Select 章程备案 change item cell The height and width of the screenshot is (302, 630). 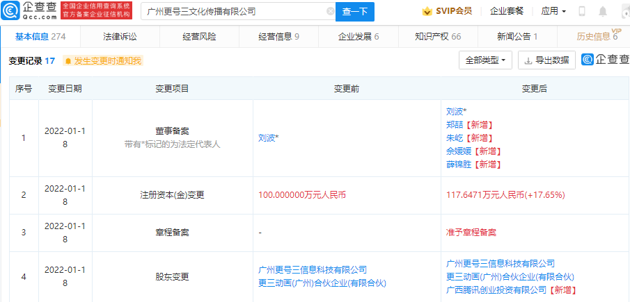[x=173, y=233]
